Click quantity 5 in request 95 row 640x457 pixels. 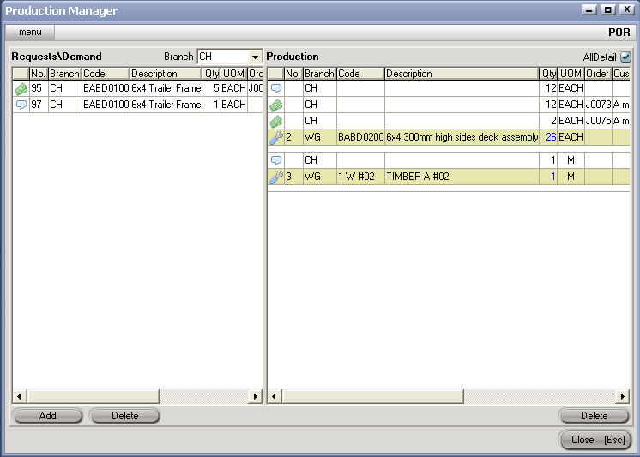(x=211, y=88)
